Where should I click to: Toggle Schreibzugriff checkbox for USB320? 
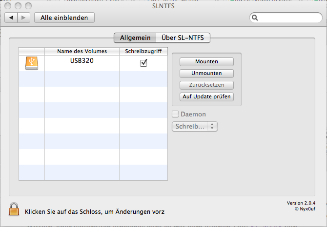point(143,63)
